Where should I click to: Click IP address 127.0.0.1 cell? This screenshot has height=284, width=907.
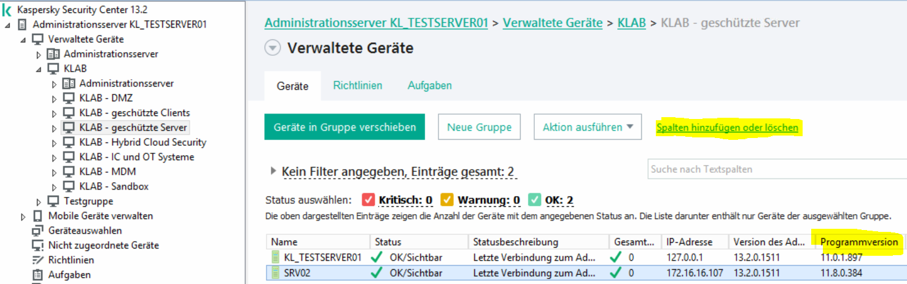(x=683, y=258)
